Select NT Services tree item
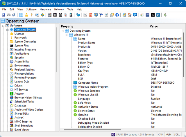The width and height of the screenshot is (186, 137). pyautogui.click(x=21, y=90)
